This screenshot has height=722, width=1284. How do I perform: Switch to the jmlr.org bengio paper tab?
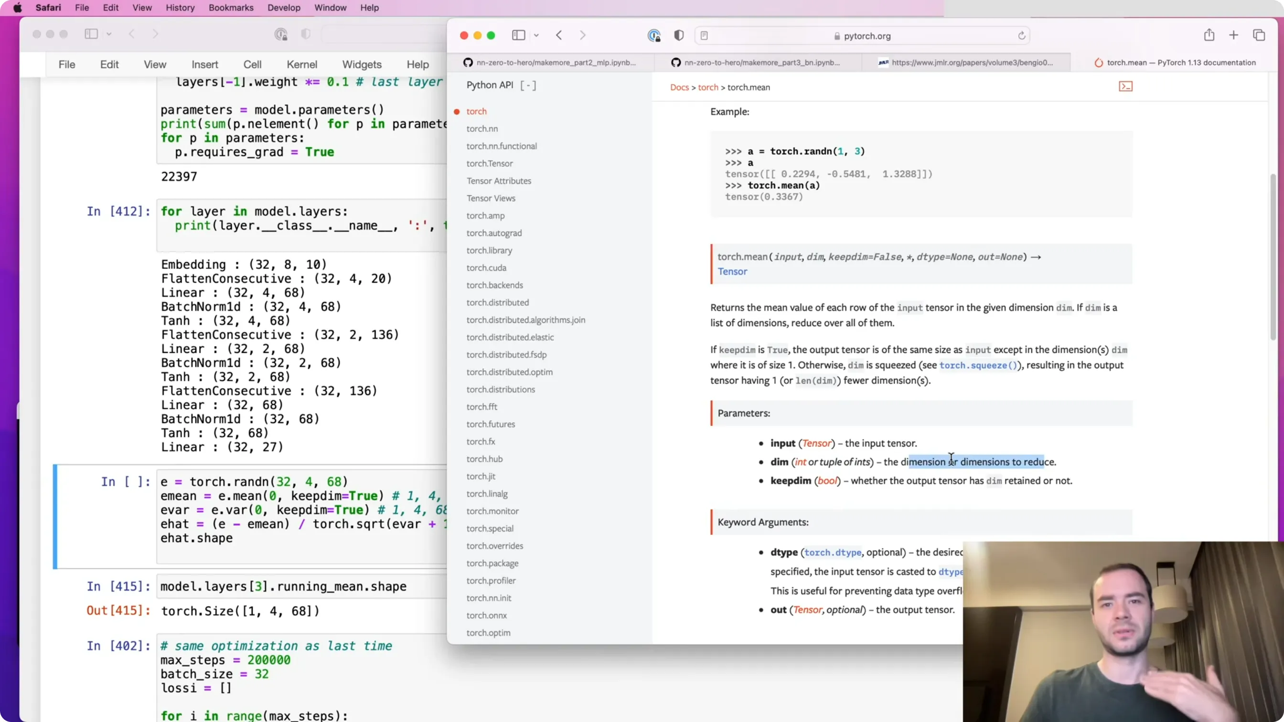[966, 62]
